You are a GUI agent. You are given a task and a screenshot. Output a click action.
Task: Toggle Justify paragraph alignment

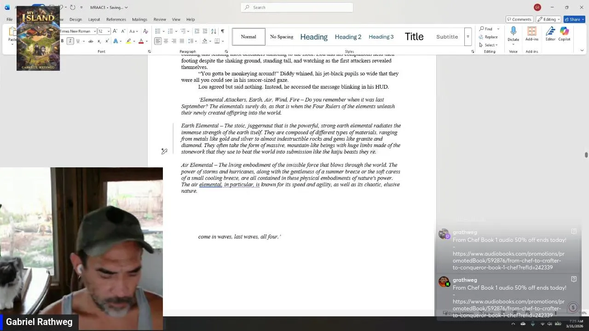(x=181, y=41)
